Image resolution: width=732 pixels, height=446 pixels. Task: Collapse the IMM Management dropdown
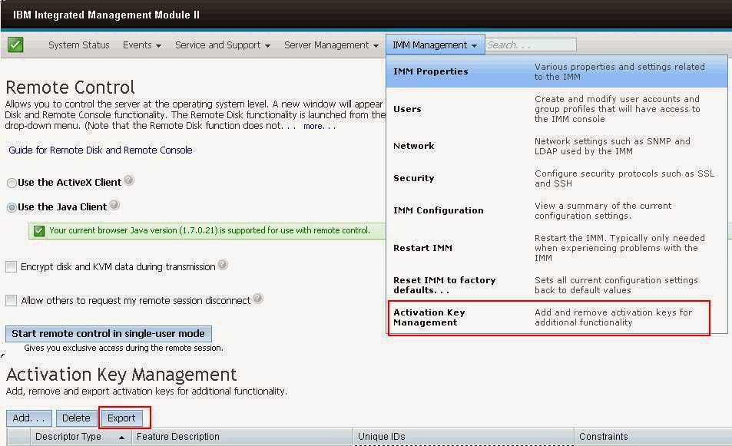(435, 45)
